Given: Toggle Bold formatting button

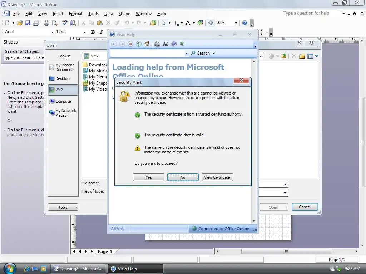Looking at the screenshot, I should click(x=93, y=32).
